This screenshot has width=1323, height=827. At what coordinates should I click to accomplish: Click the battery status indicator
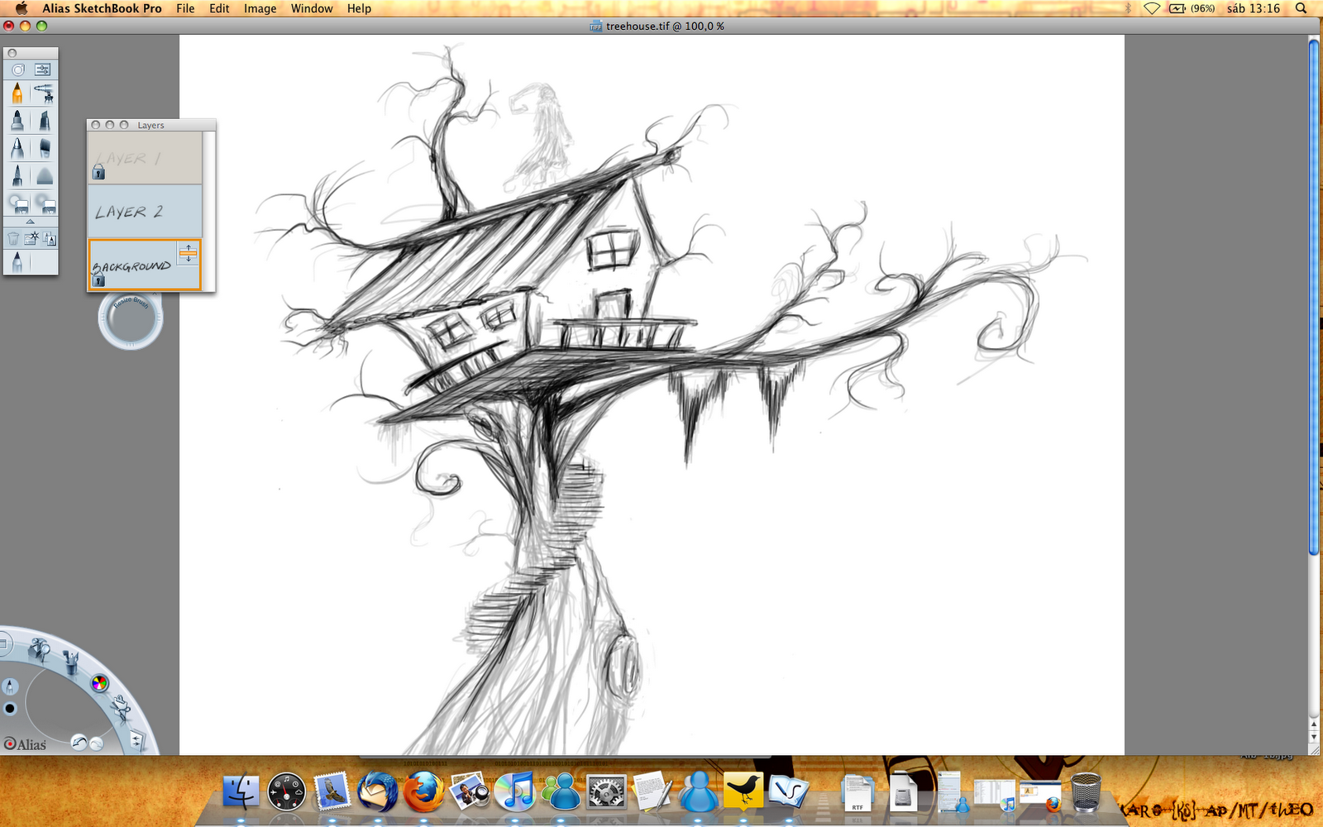tap(1192, 8)
